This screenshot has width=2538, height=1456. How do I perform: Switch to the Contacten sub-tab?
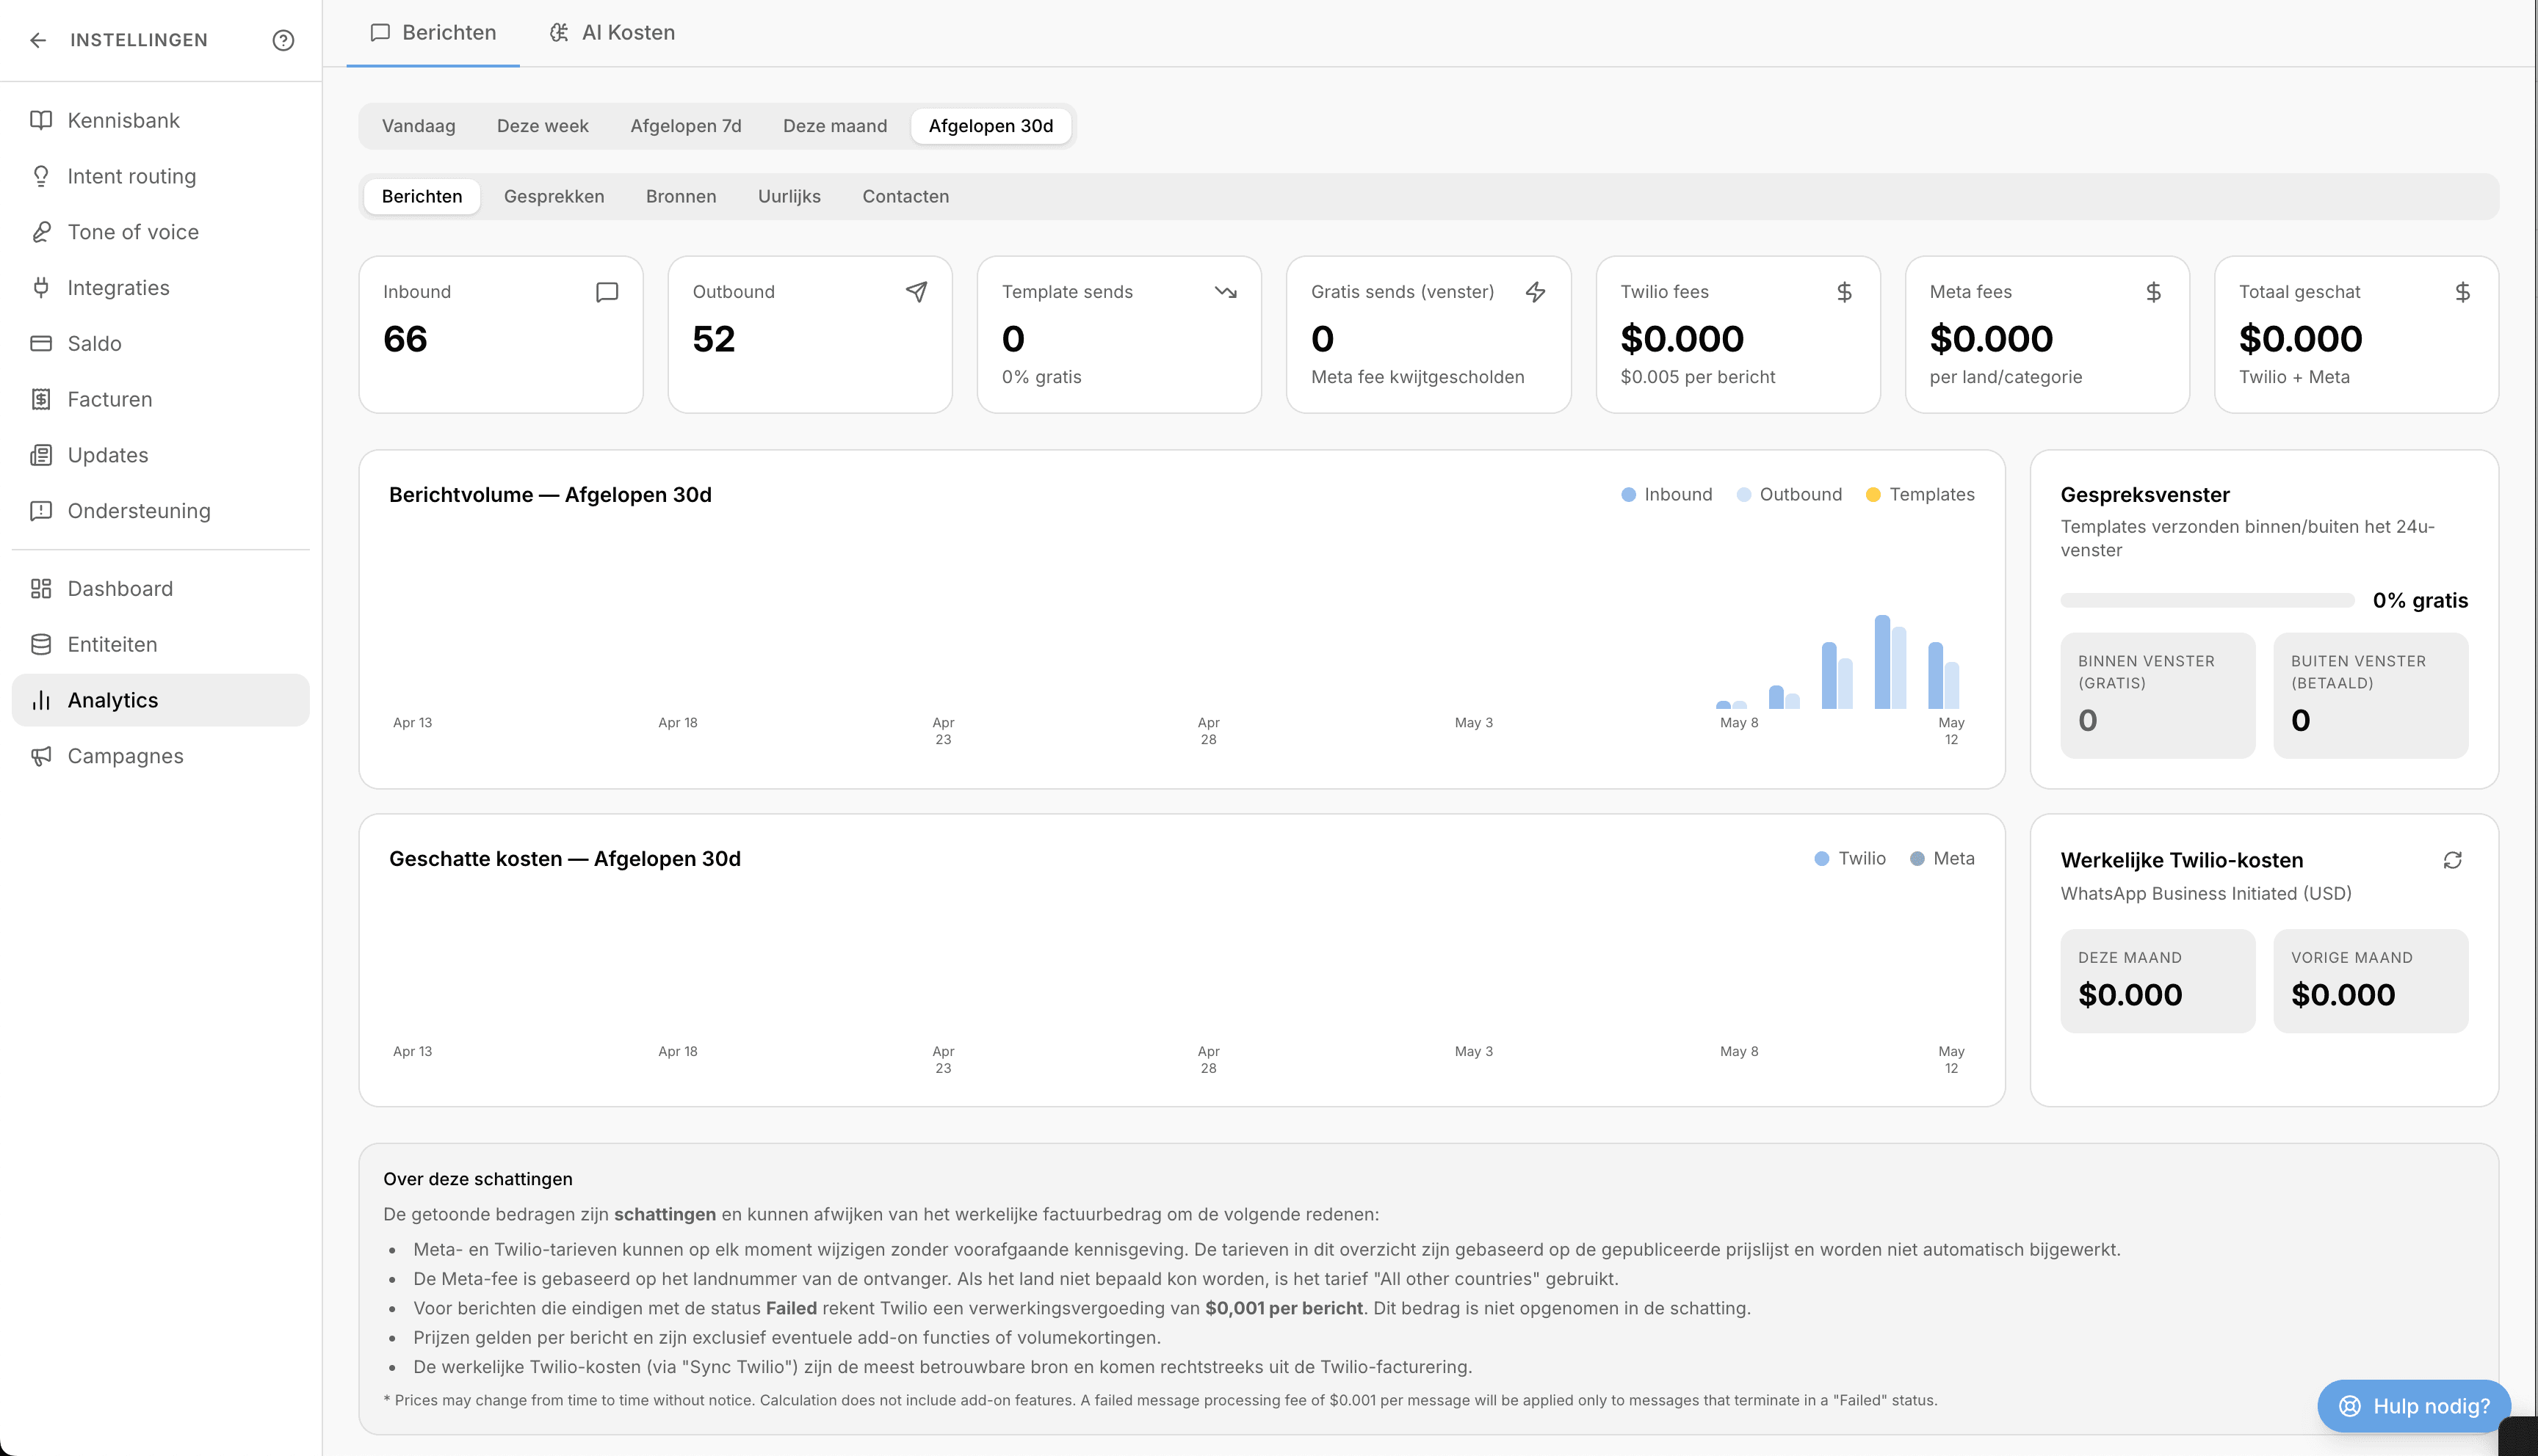pyautogui.click(x=905, y=197)
